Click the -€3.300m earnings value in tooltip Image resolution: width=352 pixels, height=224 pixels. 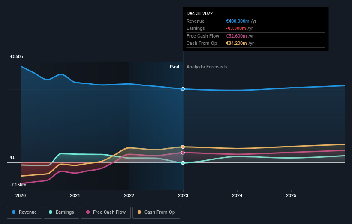pos(236,28)
